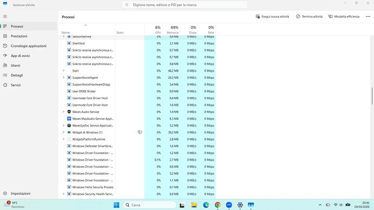Expand the Start process row
374x210 pixels.
(63, 71)
